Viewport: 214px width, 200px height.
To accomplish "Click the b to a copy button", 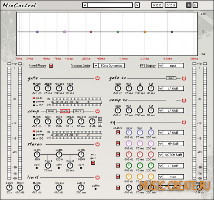I will 171,5.
